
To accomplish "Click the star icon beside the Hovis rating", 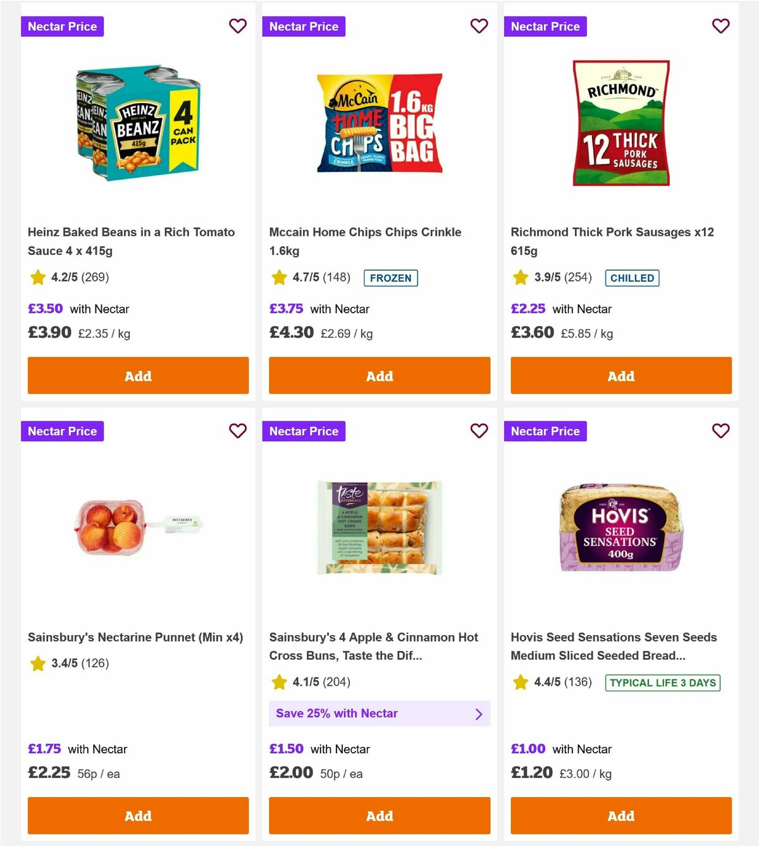I will click(x=521, y=683).
